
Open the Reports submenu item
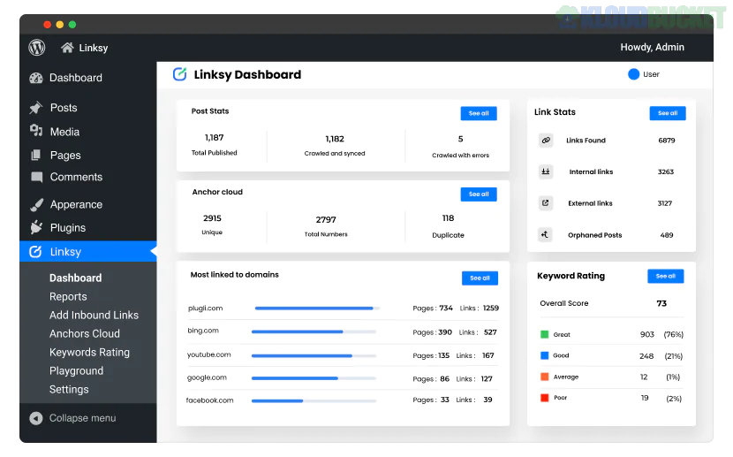[68, 296]
